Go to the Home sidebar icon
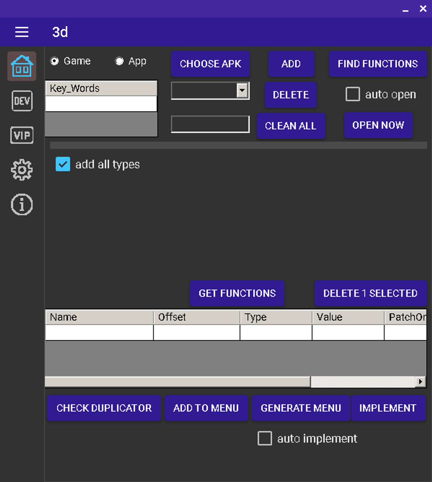Viewport: 432px width, 482px height. [22, 66]
